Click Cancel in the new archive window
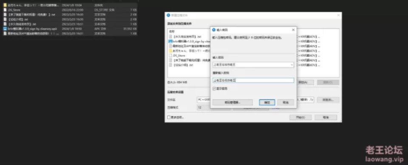This screenshot has height=165, width=408. tap(326, 117)
